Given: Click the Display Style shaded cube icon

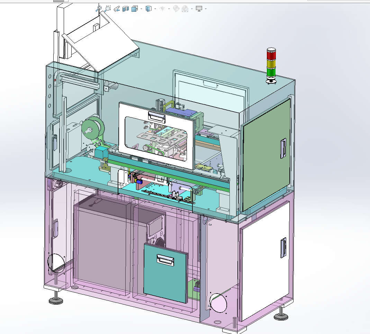Looking at the screenshot, I should [x=148, y=9].
